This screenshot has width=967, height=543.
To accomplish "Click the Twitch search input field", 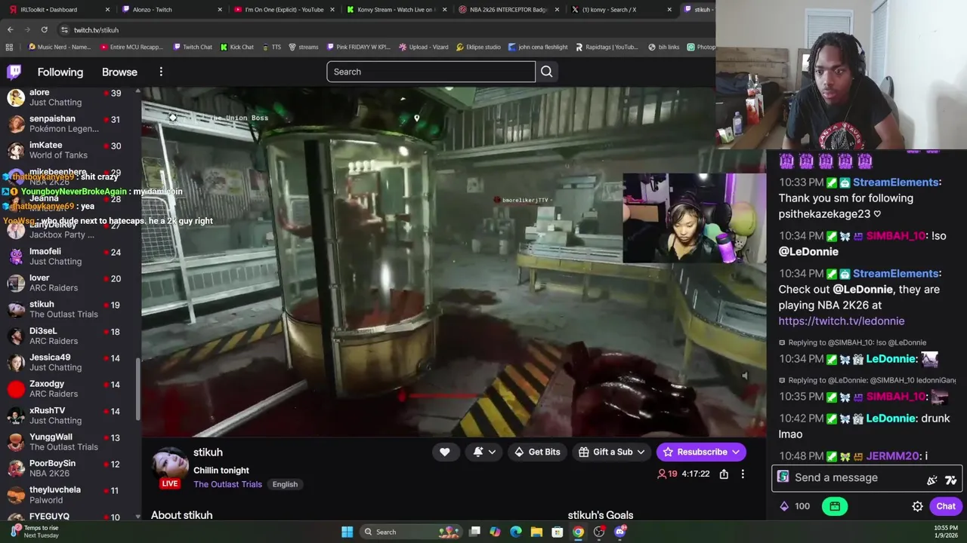I will (431, 72).
